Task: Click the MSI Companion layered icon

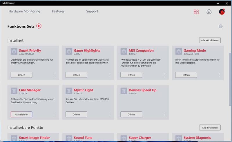Action: pos(124,52)
